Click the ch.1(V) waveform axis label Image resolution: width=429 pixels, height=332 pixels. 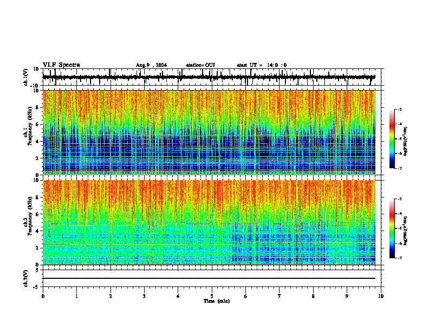[x=26, y=77]
